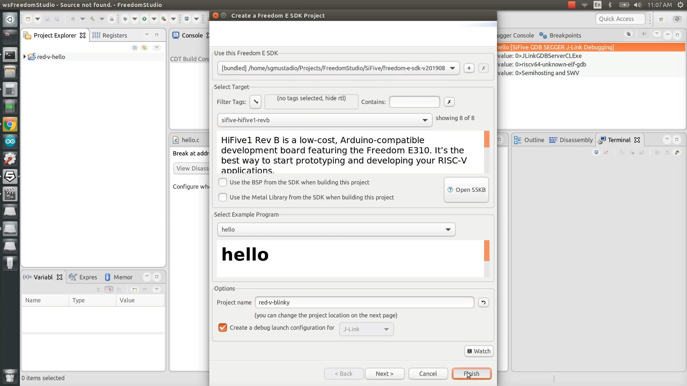This screenshot has width=687, height=386.
Task: Reset project name with revert icon
Action: point(483,302)
